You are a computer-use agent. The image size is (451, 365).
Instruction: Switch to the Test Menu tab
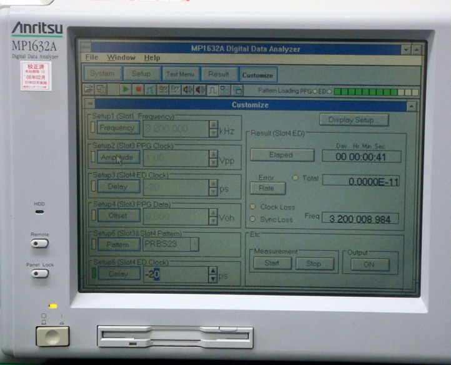[181, 74]
